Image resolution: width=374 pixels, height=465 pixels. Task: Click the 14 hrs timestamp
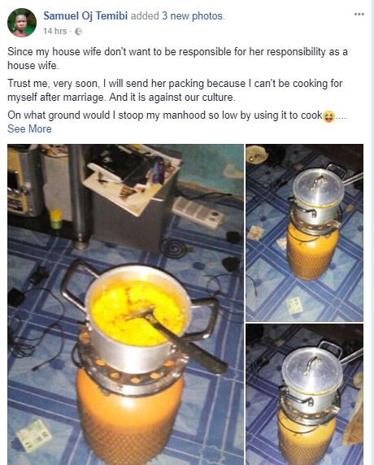54,31
